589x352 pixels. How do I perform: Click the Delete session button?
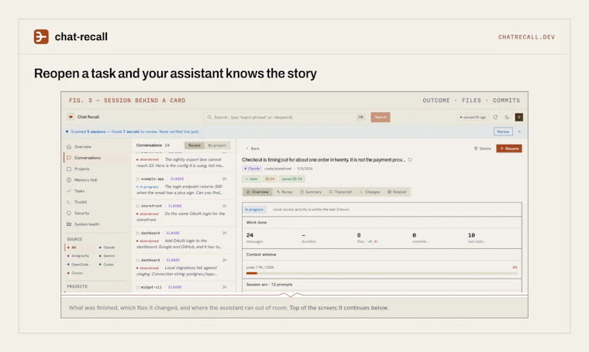(x=482, y=149)
